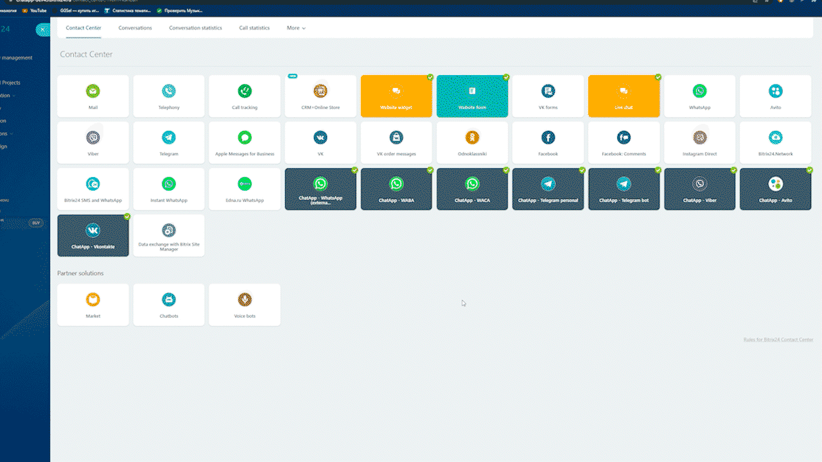Open the Mail channel tile

(93, 96)
